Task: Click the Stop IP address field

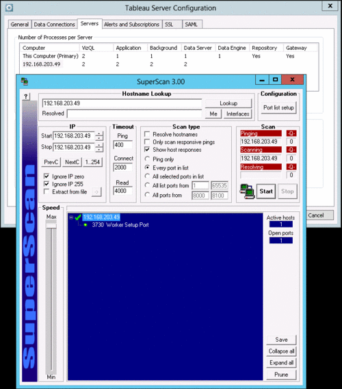Action: 74,148
